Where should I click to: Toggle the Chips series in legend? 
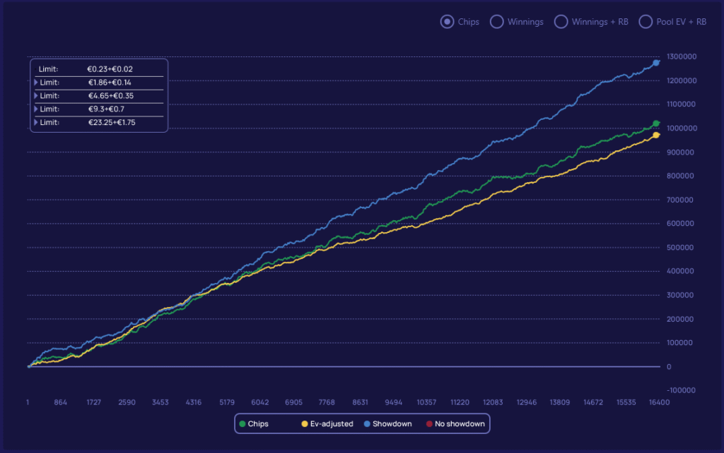pyautogui.click(x=254, y=424)
